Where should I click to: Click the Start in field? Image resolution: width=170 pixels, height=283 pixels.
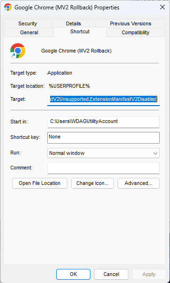point(103,122)
